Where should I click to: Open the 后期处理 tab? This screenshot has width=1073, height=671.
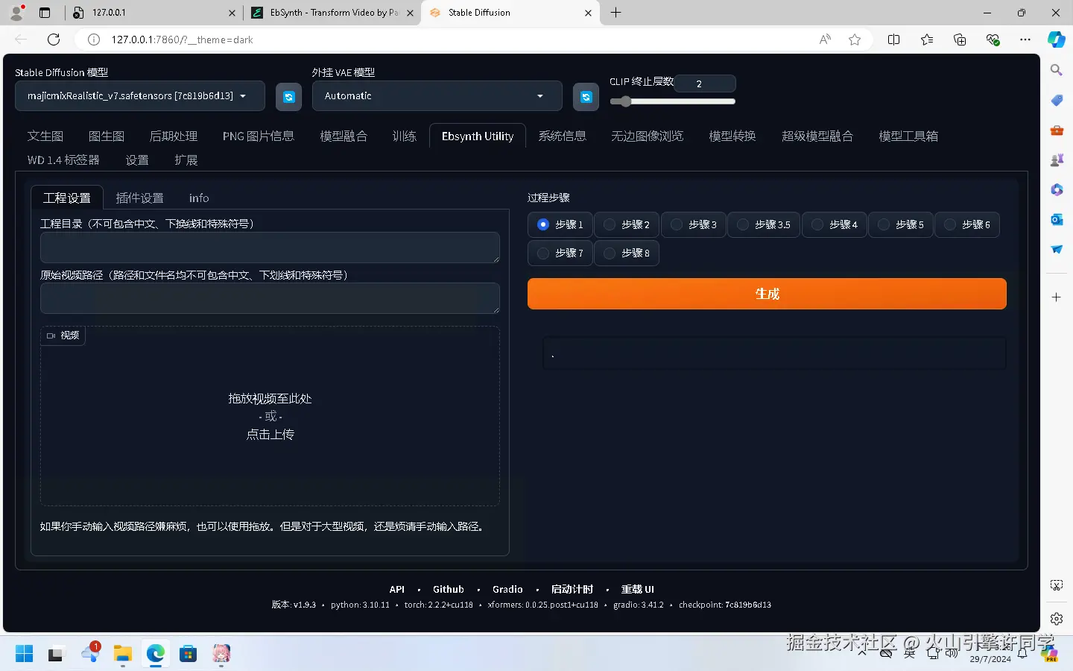[x=174, y=136]
